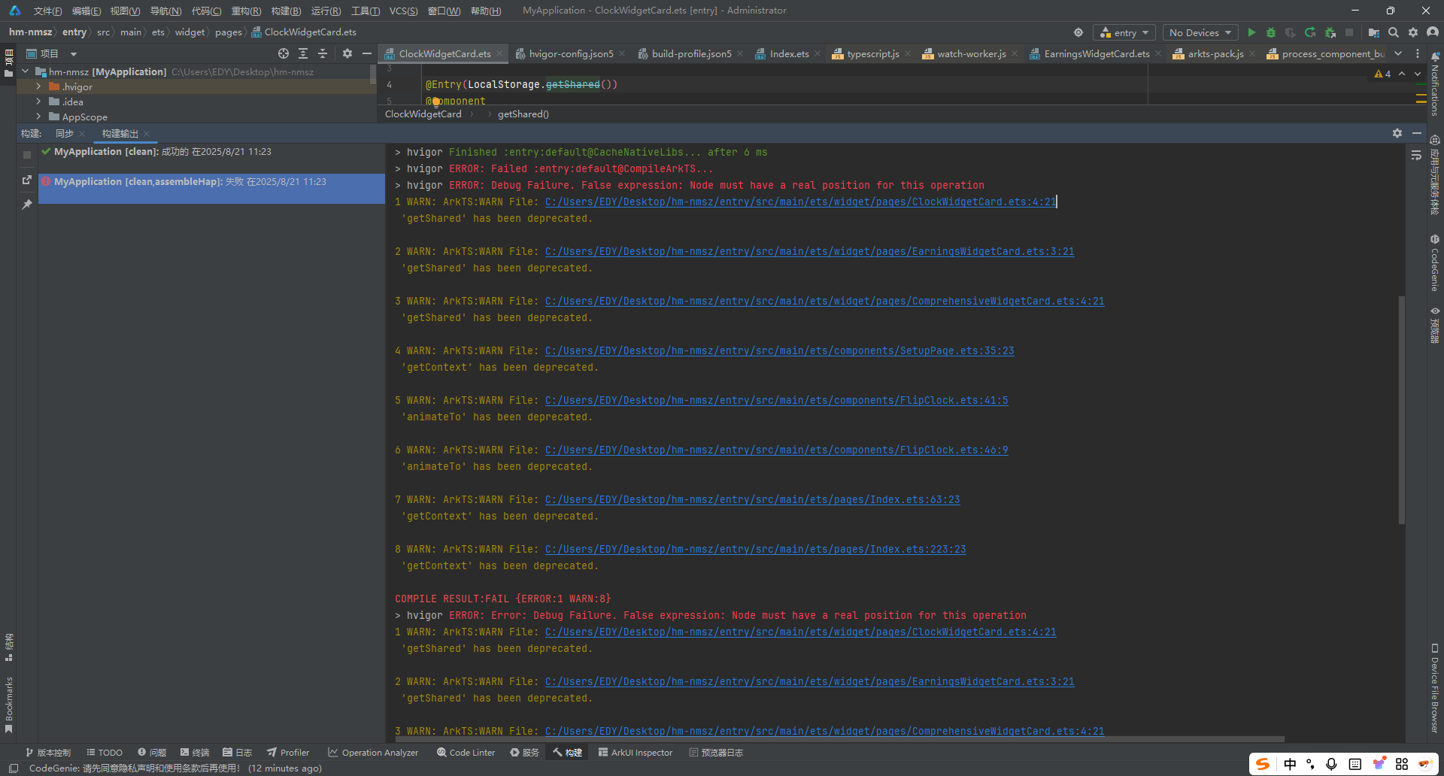Go to previous highlighted warning arrow
This screenshot has width=1444, height=776.
(1402, 74)
